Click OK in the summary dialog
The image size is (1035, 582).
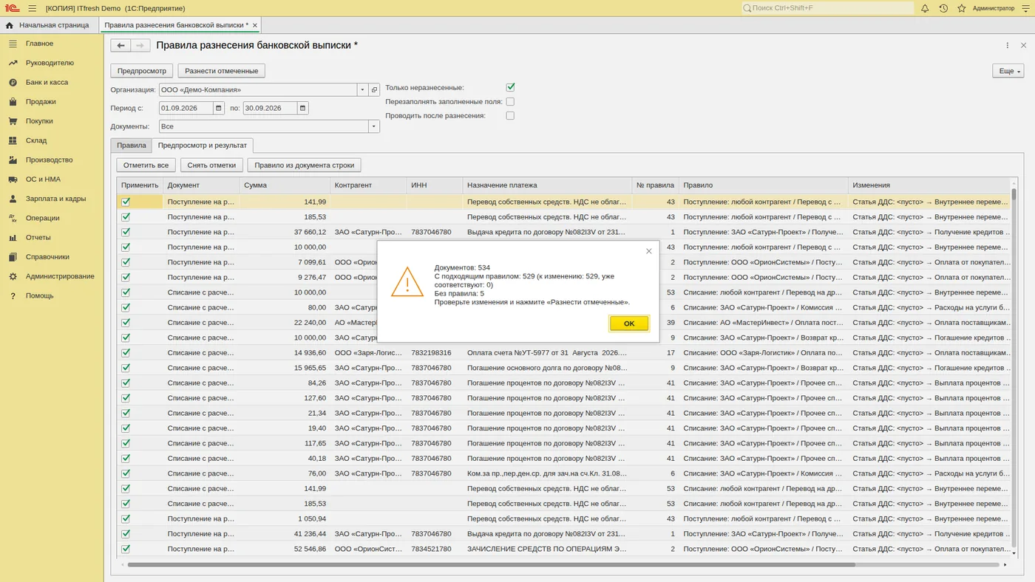pos(629,323)
